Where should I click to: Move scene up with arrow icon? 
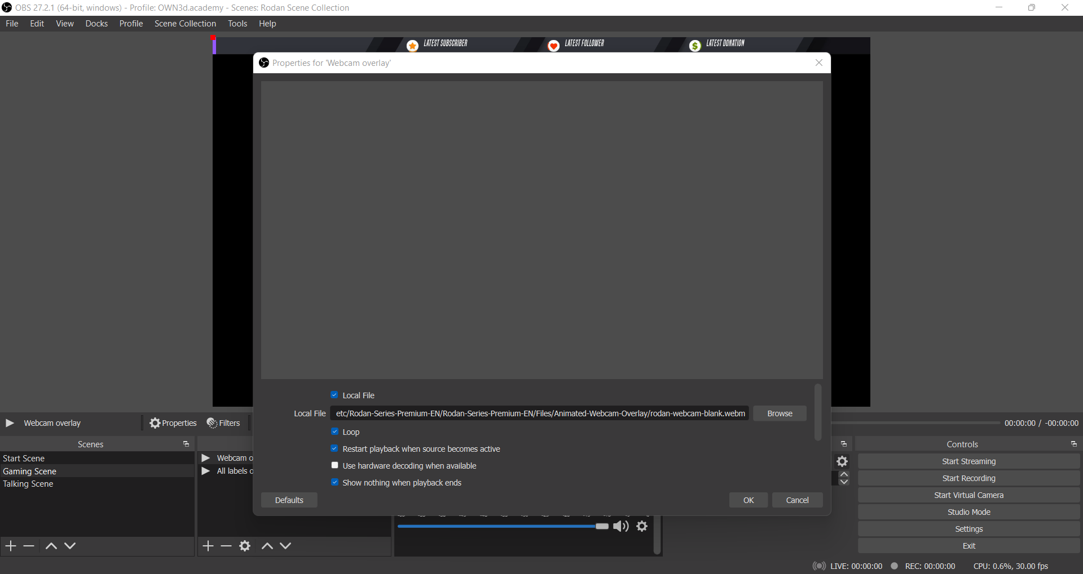tap(51, 546)
